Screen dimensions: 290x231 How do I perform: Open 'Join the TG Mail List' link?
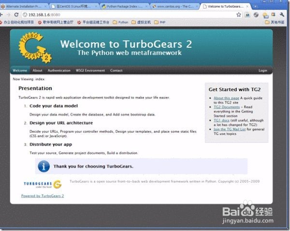point(230,129)
